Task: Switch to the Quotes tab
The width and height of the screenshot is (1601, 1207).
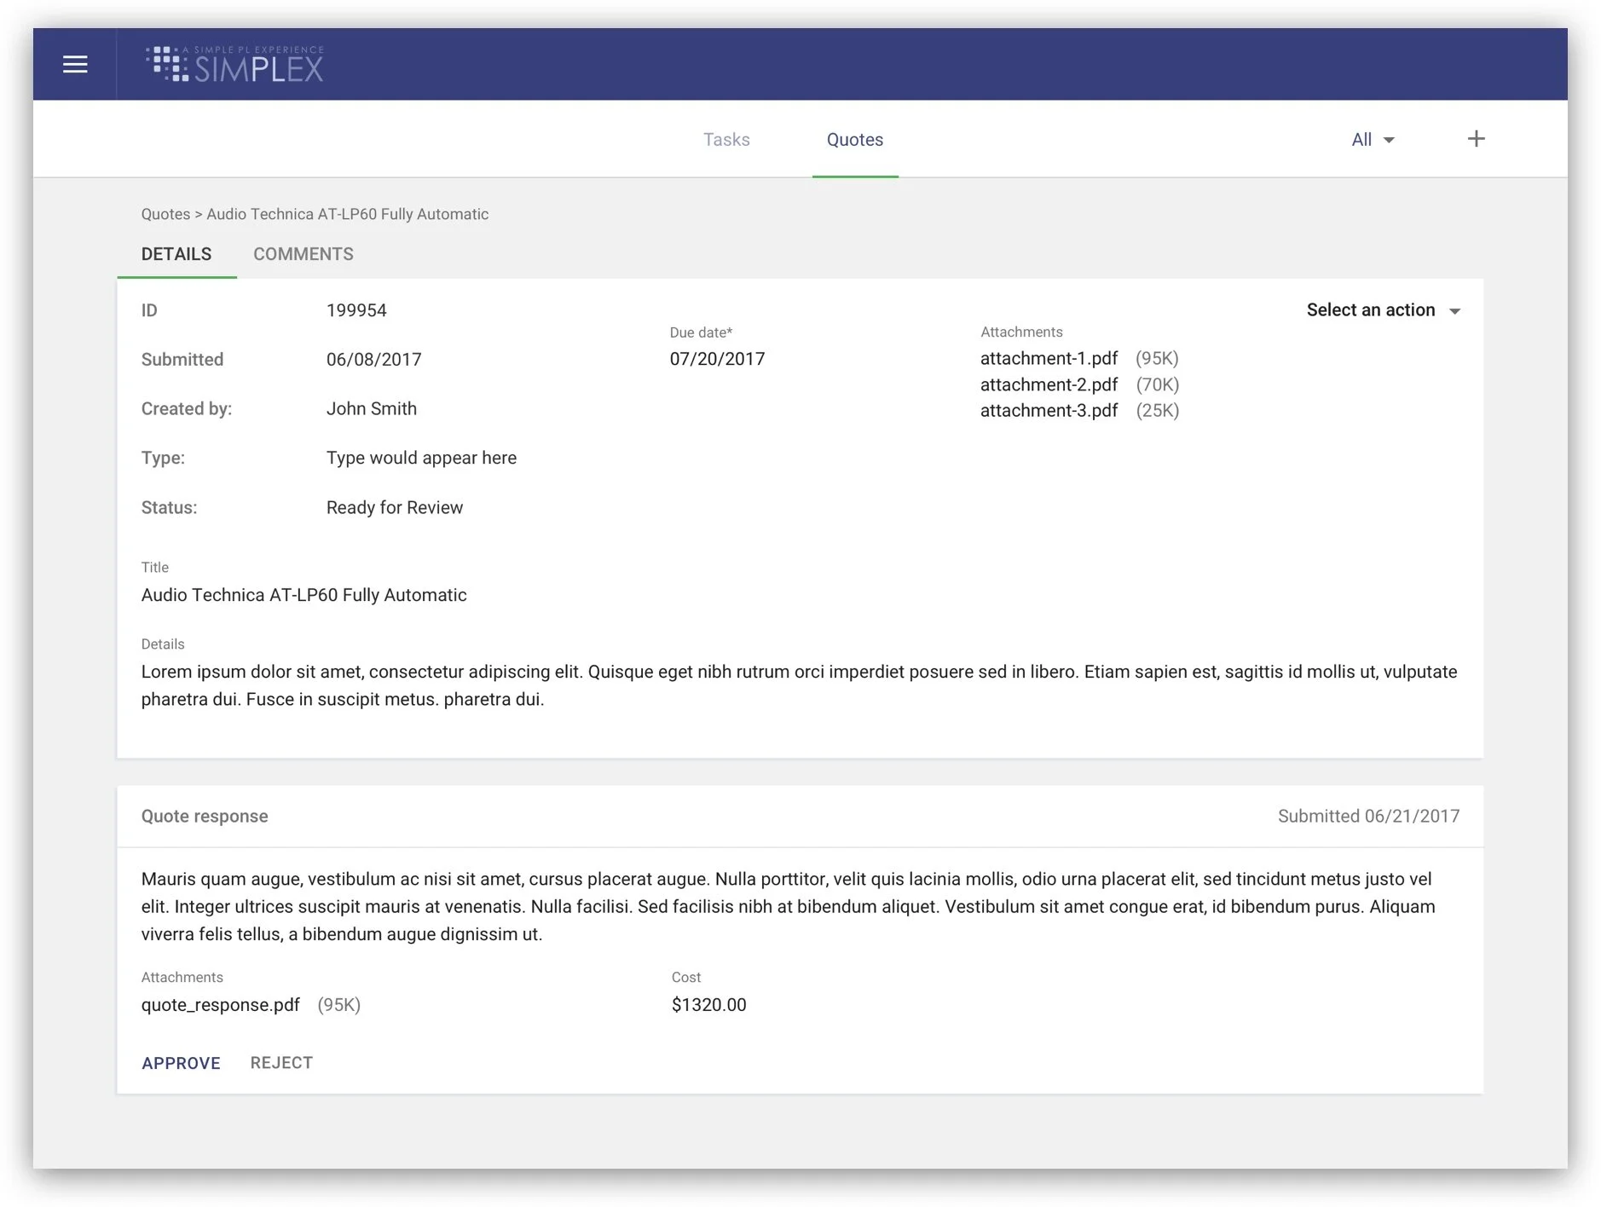Action: point(855,140)
